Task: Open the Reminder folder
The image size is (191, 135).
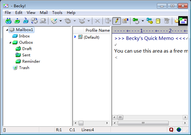Action: click(31, 61)
